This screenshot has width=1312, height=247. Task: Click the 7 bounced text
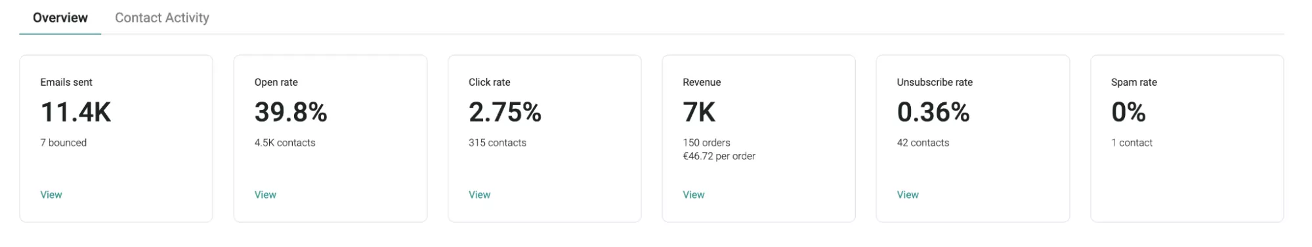[x=64, y=143]
